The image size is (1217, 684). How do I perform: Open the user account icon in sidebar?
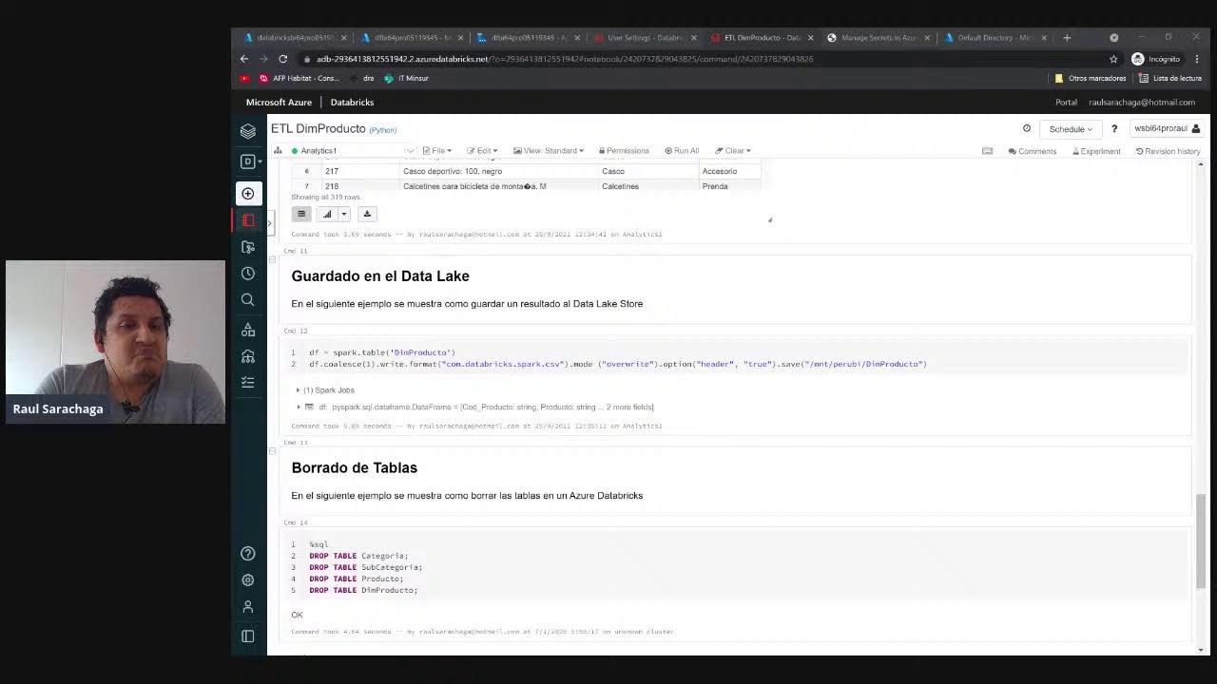[x=248, y=606]
